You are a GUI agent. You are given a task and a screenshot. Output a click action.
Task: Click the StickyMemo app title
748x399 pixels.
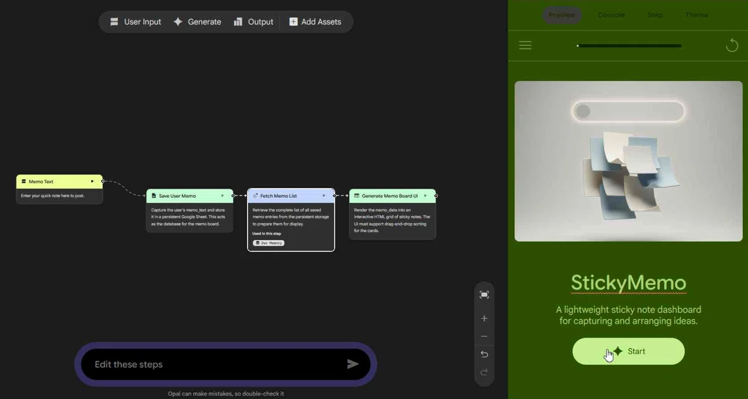[628, 283]
